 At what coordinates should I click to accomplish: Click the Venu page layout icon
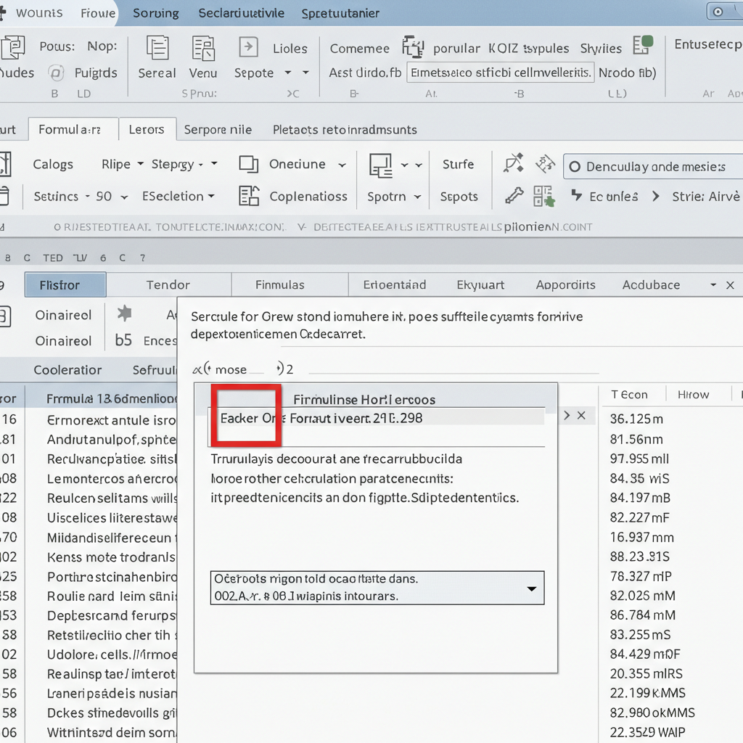pos(203,49)
